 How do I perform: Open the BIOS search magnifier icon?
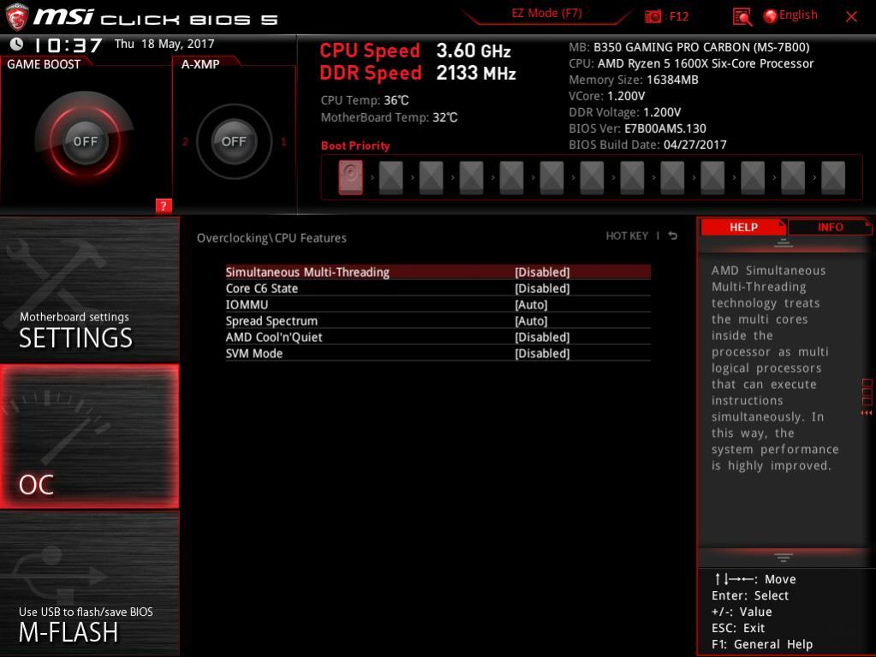pos(742,17)
